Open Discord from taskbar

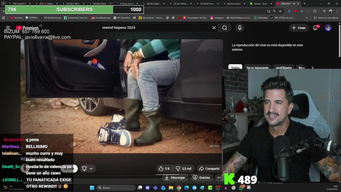[148, 188]
